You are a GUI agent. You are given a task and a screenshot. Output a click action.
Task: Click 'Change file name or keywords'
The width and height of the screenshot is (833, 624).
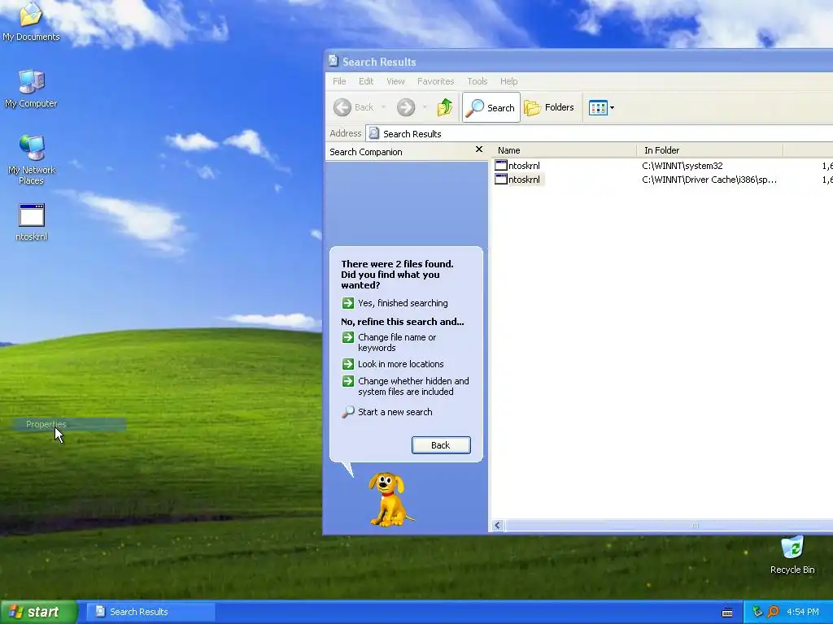point(397,342)
